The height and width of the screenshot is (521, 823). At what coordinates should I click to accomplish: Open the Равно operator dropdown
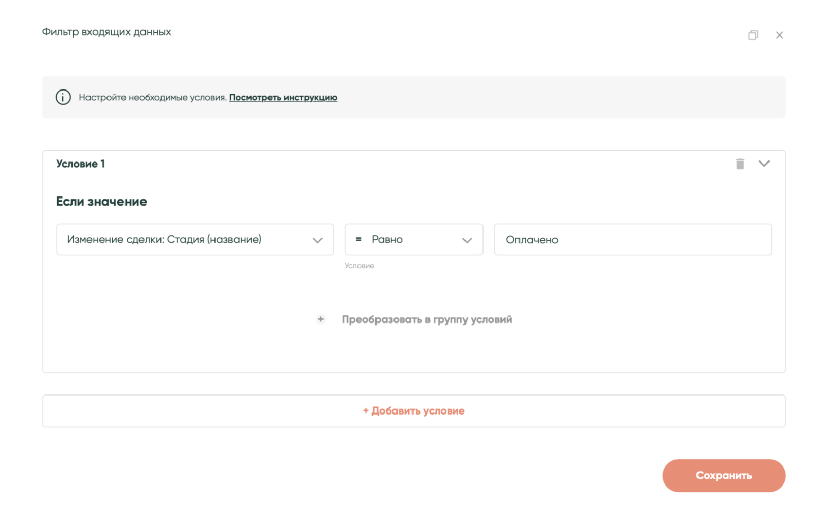tap(406, 239)
